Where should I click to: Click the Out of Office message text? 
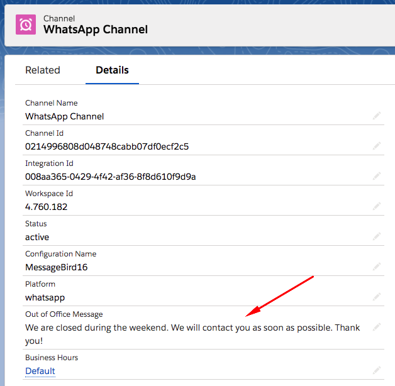tap(189, 328)
